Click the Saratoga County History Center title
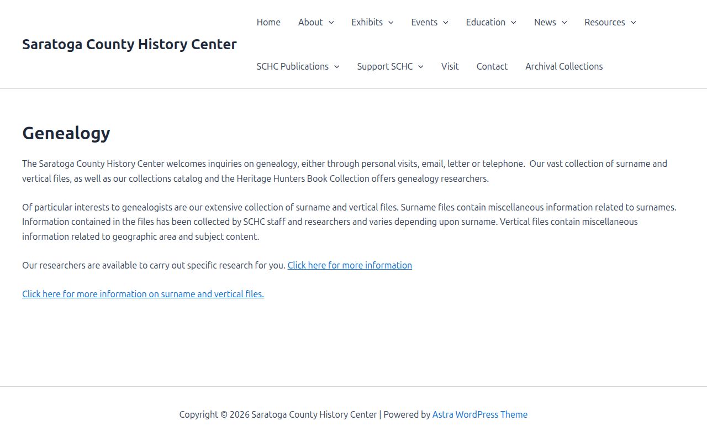This screenshot has width=707, height=442. point(129,44)
